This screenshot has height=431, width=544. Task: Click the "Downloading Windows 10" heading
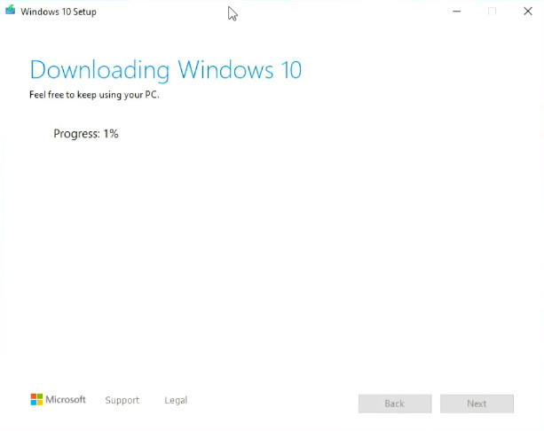[x=166, y=70]
